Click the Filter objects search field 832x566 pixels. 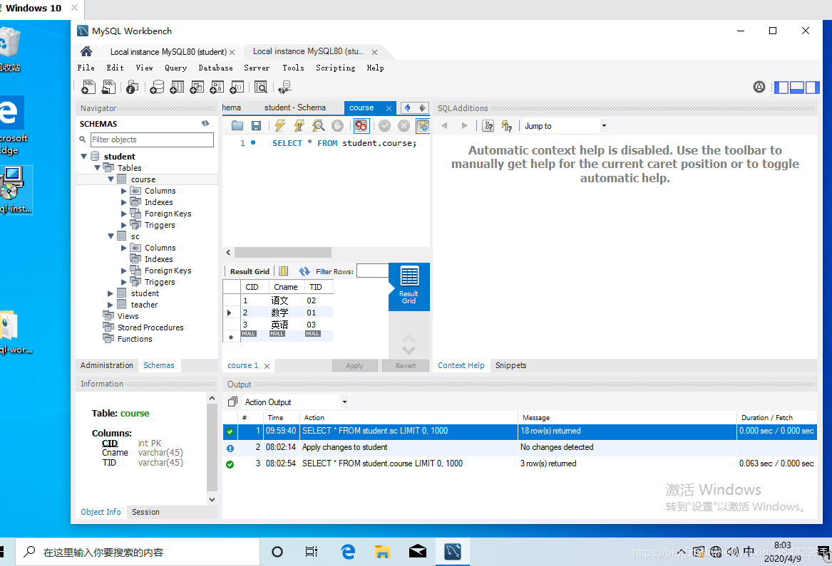(152, 140)
